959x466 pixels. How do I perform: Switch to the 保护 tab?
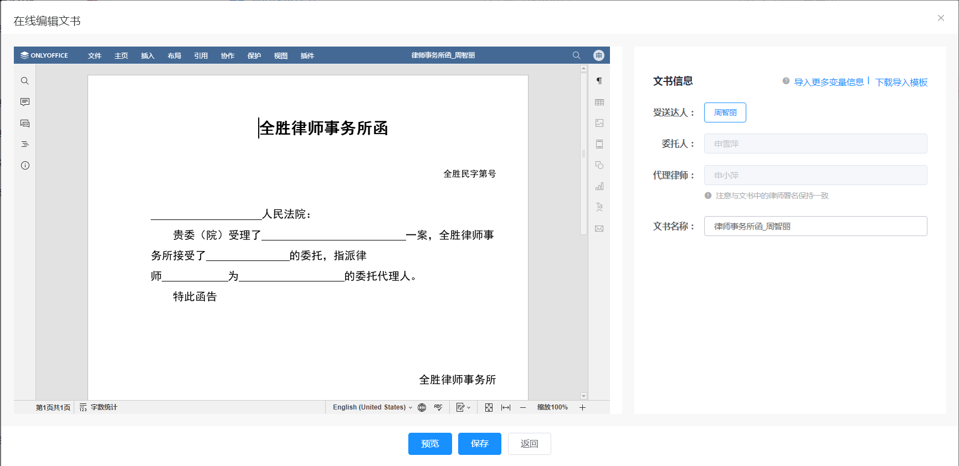coord(254,55)
